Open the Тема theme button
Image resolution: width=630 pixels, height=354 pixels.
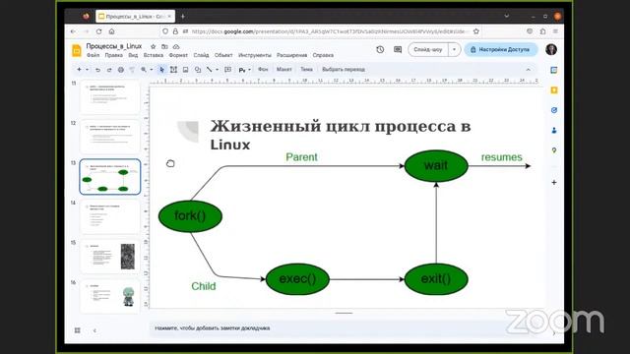point(306,70)
